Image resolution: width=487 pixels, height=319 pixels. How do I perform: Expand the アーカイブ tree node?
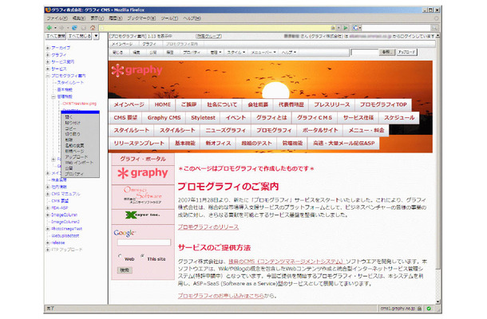pyautogui.click(x=48, y=48)
